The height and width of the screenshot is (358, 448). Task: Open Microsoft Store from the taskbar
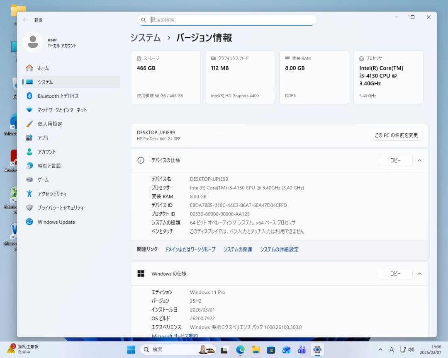[271, 349]
